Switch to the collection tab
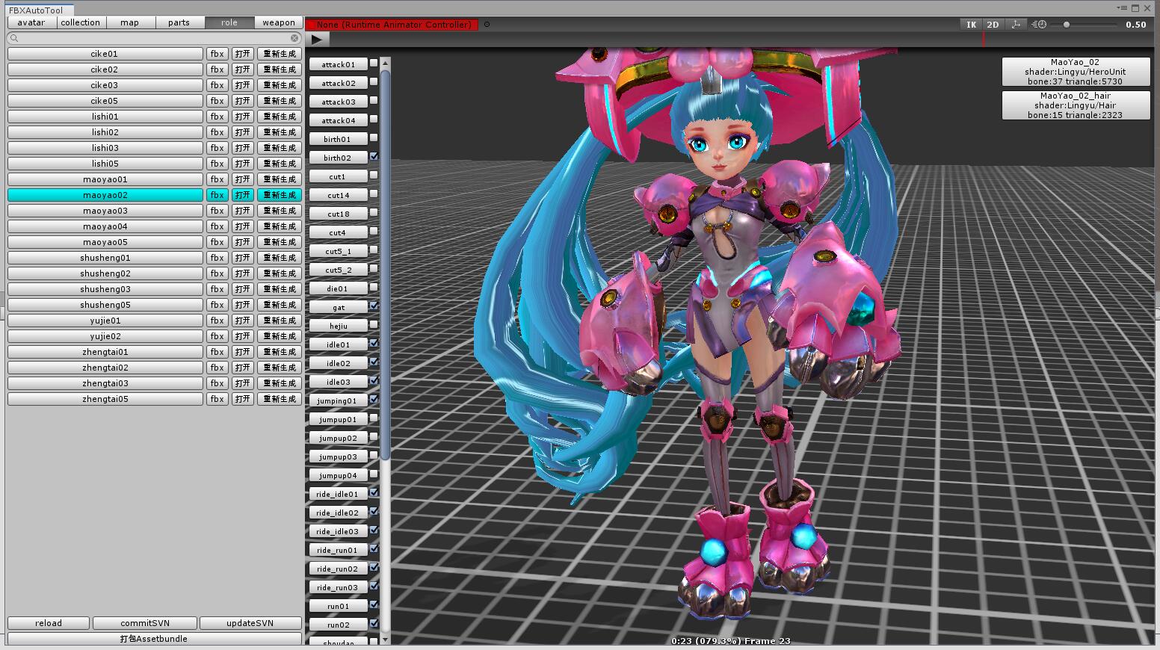1160x650 pixels. (81, 22)
